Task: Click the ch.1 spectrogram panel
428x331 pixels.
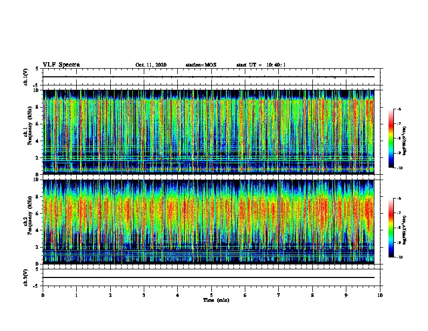Action: pyautogui.click(x=209, y=132)
